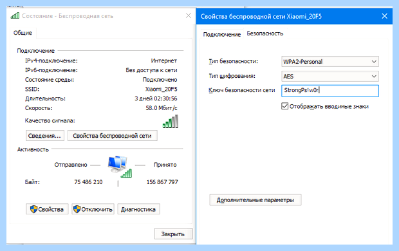399x251 pixels.
Task: Run 'Диагностика' button
Action: coord(138,209)
